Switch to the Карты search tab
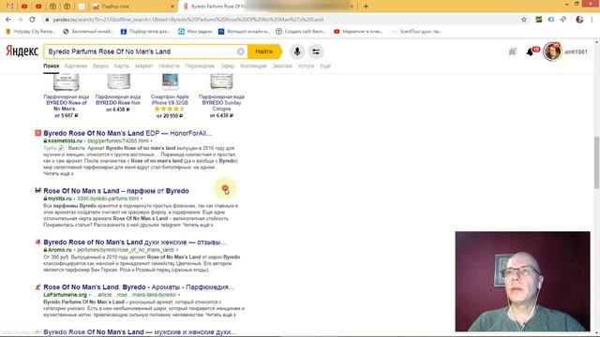Image resolution: width=600 pixels, height=337 pixels. [x=122, y=66]
